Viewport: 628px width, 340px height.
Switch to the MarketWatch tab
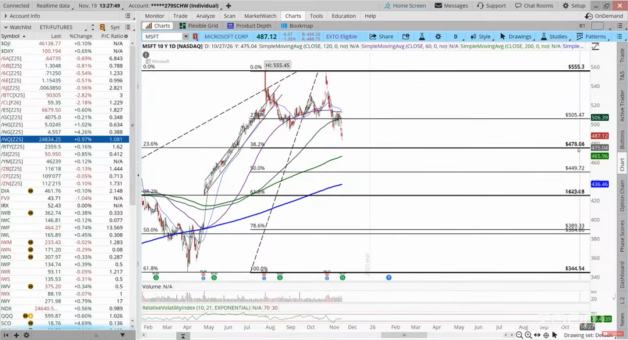261,16
